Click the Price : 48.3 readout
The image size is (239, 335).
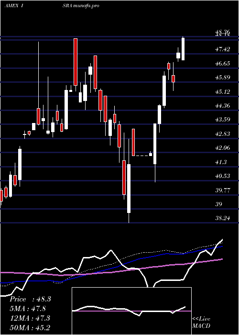[x=30, y=299]
